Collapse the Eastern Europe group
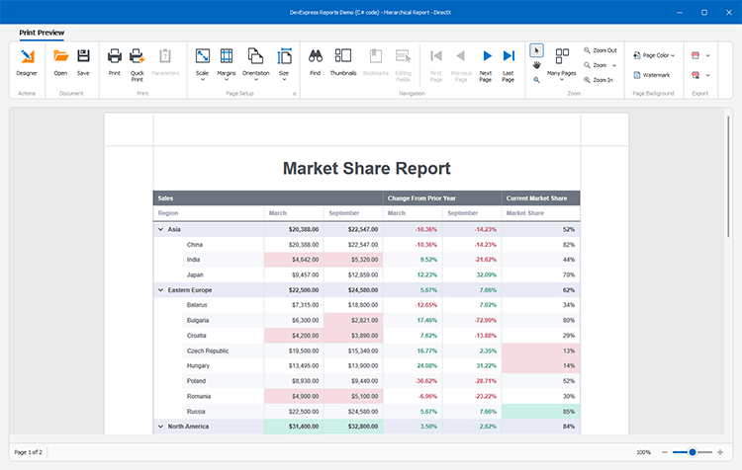 tap(160, 290)
